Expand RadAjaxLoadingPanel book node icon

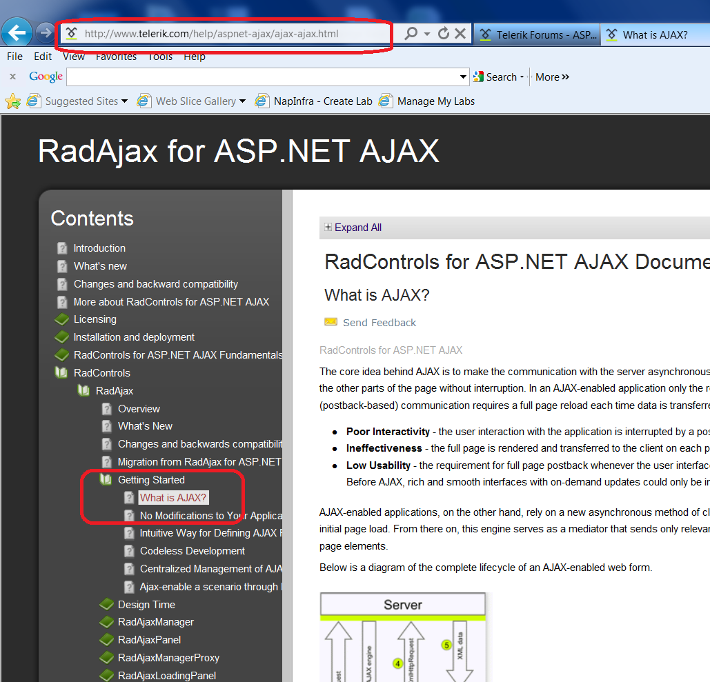pos(106,675)
